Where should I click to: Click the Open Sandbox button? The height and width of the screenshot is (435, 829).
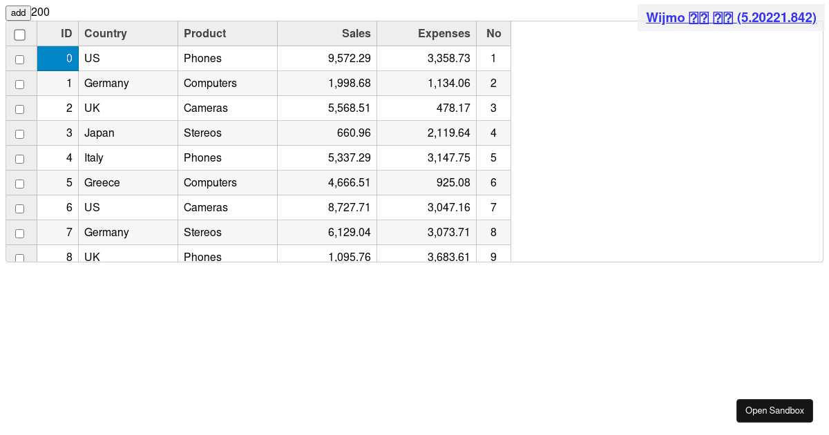coord(774,411)
